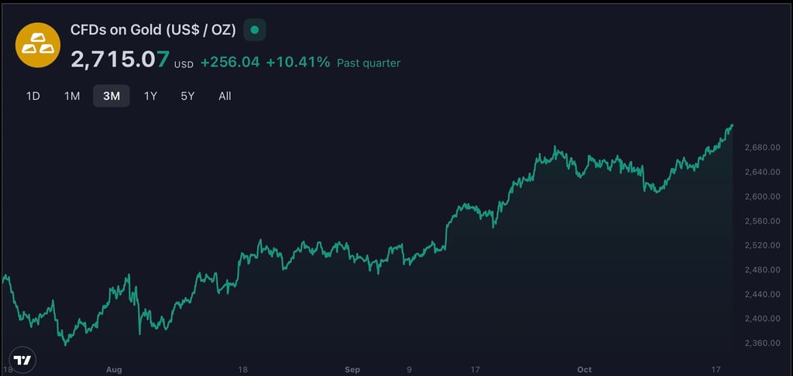Open the TradingView logo in chart corner

(x=23, y=361)
